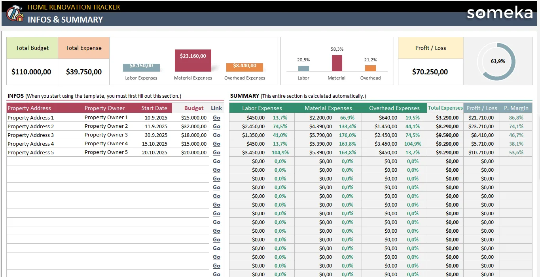This screenshot has width=540, height=277.
Task: Click the P. Margin column header
Action: tap(516, 108)
